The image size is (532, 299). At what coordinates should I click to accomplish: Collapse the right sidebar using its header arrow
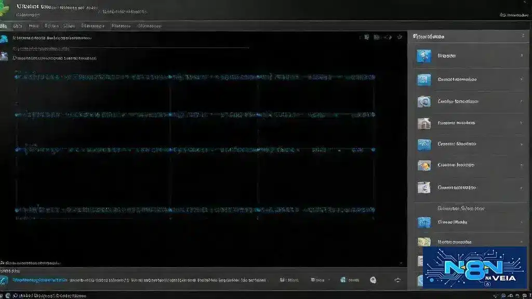click(523, 36)
